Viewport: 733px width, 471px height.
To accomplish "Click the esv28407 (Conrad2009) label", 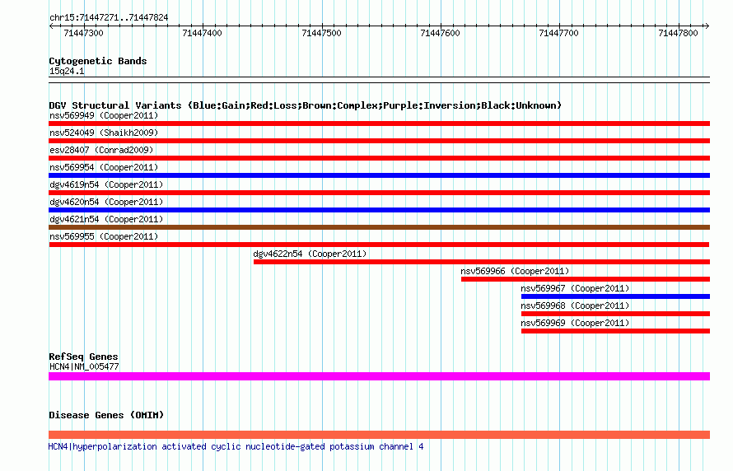I will pyautogui.click(x=101, y=150).
